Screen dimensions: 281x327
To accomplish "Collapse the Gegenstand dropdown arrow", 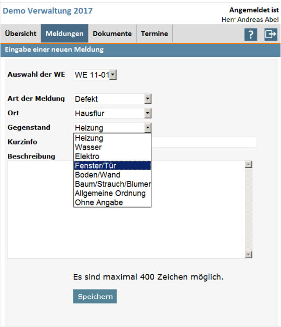I will tap(148, 127).
